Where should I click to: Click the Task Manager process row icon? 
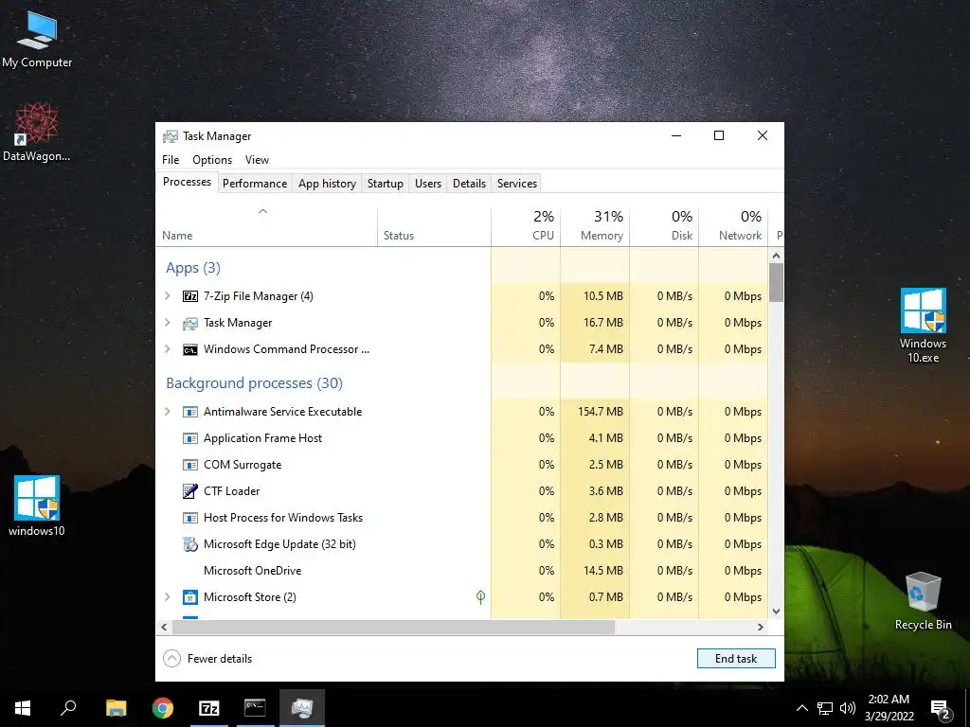coord(189,323)
